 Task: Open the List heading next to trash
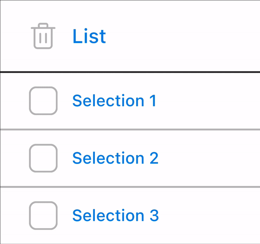(x=89, y=36)
